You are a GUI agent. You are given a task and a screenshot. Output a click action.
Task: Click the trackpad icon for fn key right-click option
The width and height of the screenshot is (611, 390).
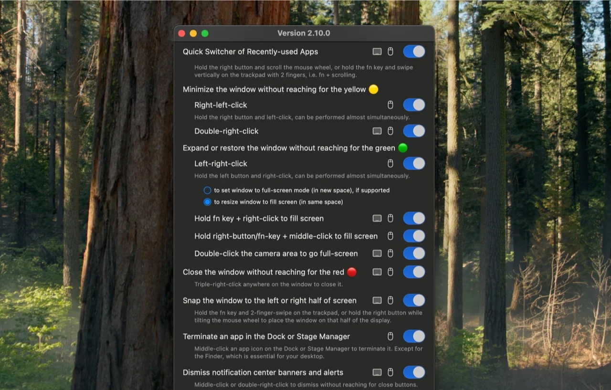(x=377, y=218)
